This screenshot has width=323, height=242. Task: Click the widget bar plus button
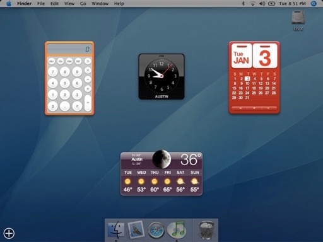click(x=9, y=233)
